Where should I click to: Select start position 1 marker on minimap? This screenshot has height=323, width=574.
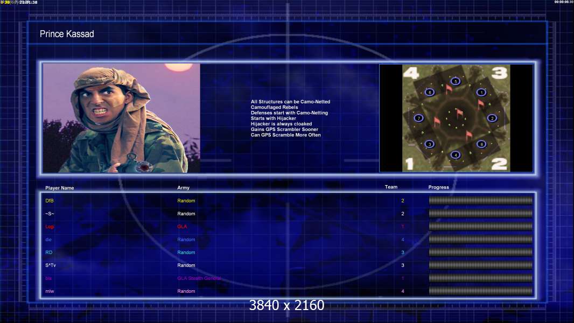[x=481, y=92]
